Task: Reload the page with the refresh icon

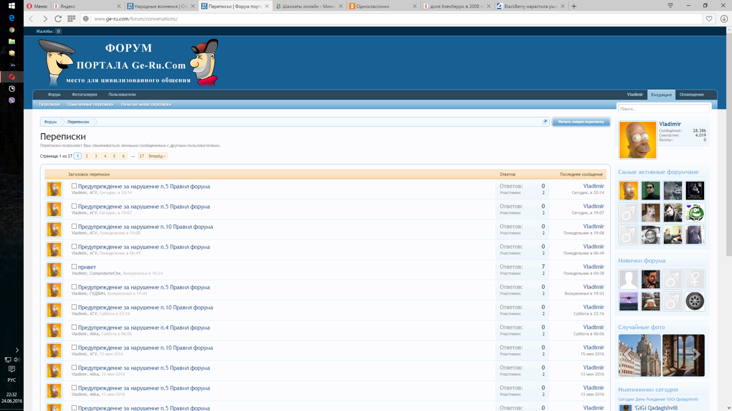Action: [x=58, y=19]
